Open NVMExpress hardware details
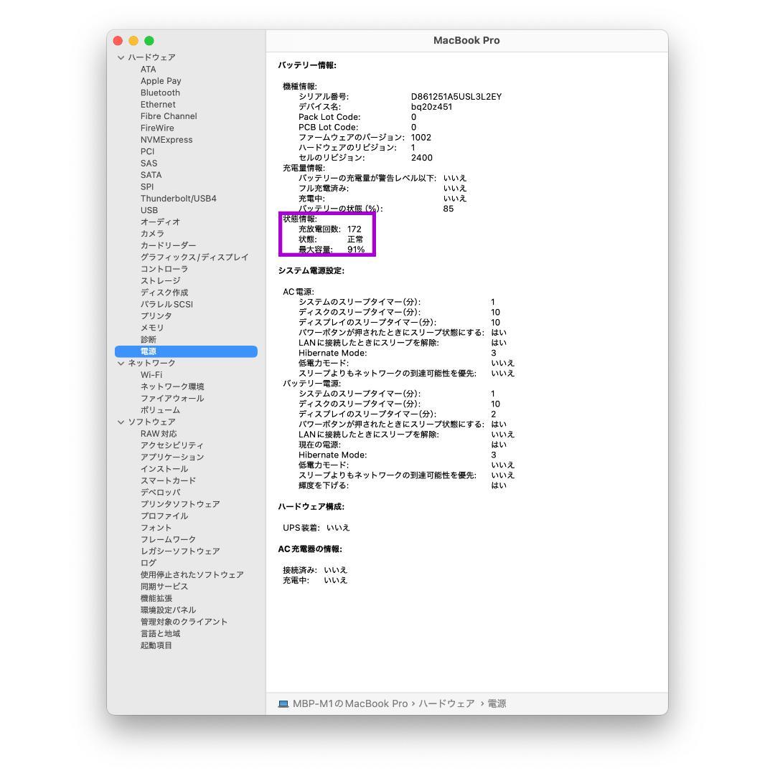775x773 pixels. [166, 140]
